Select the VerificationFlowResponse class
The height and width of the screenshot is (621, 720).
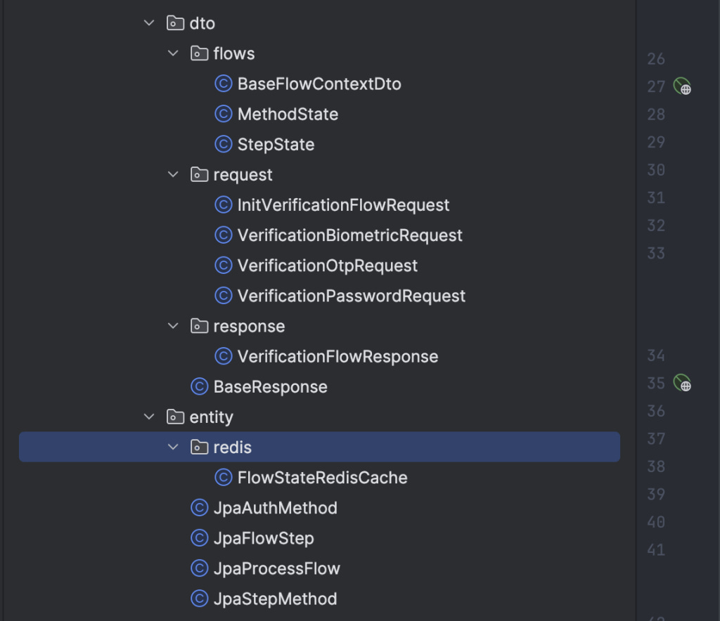point(337,356)
